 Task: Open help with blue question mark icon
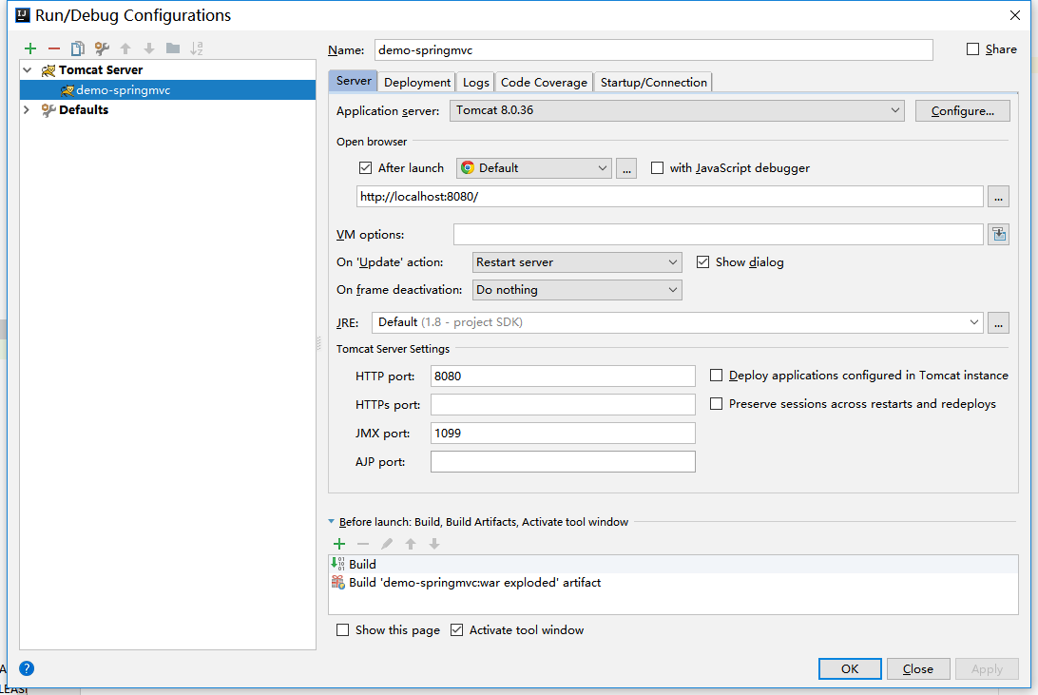[27, 668]
